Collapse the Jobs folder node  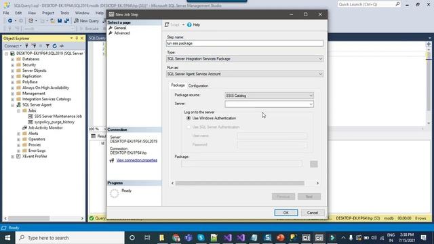(x=18, y=110)
